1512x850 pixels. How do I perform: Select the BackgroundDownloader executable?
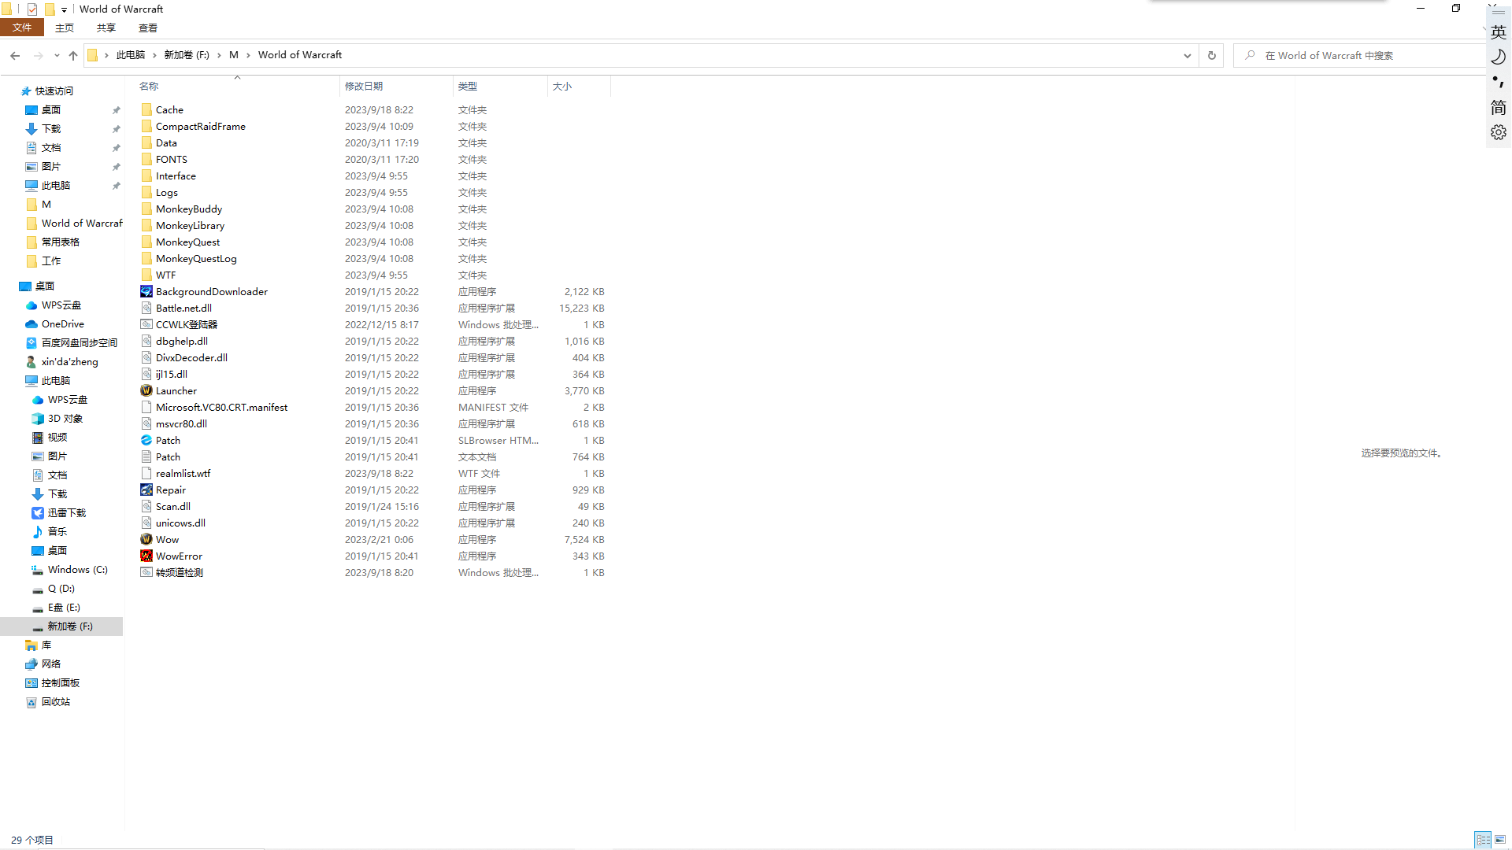tap(210, 291)
